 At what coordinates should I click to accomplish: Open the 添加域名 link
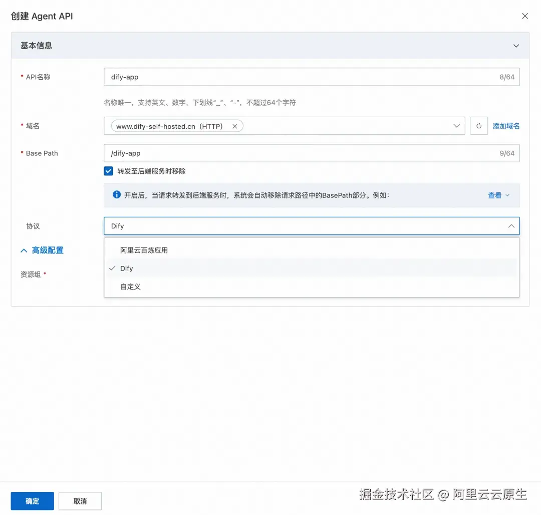point(506,126)
